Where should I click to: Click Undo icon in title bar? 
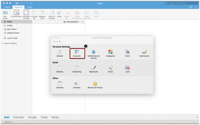click(x=22, y=3)
